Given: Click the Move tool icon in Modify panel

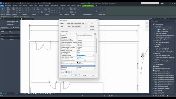Looking at the screenshot, I should [38, 12].
